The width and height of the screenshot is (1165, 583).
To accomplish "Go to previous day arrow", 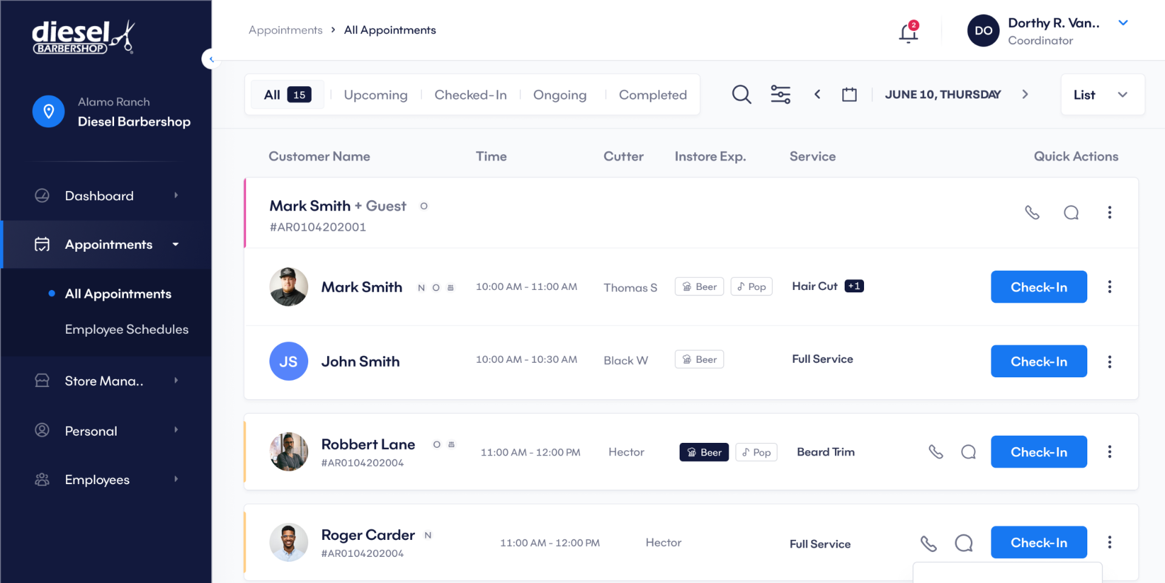I will pyautogui.click(x=817, y=94).
